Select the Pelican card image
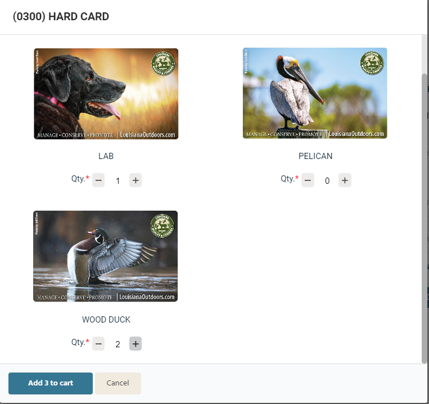Screen dimensions: 429x404 (315, 93)
